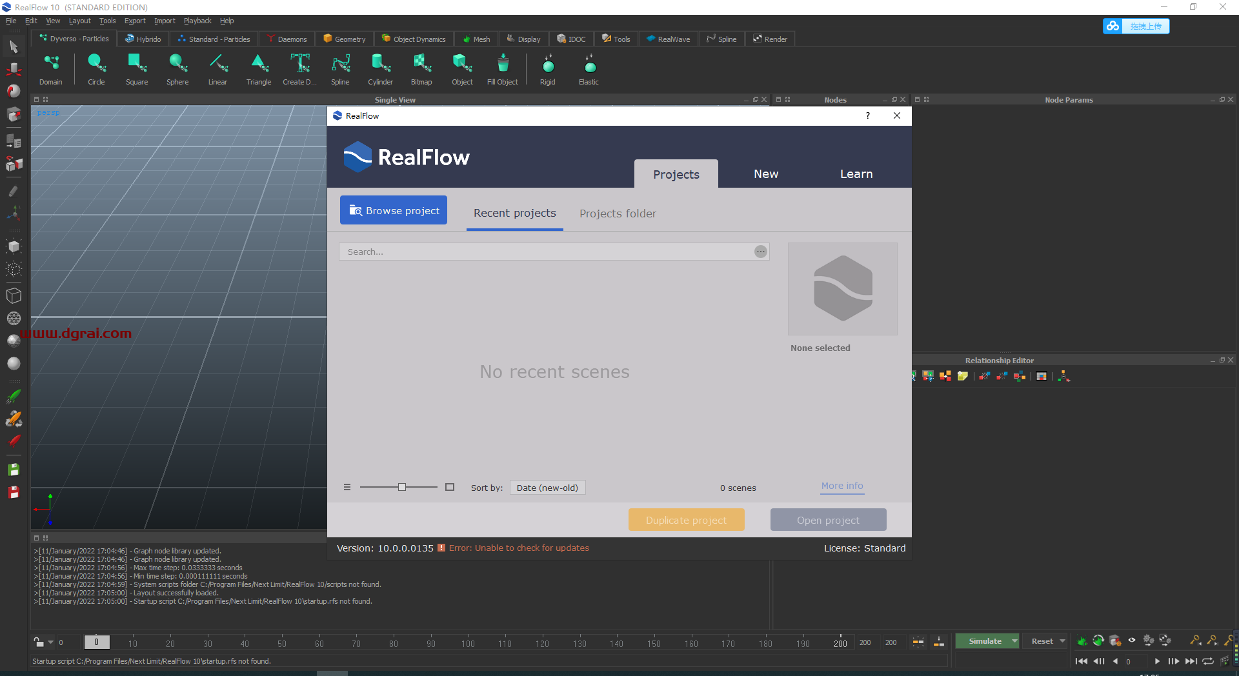Click the update error warning icon
The width and height of the screenshot is (1239, 676).
coord(441,548)
